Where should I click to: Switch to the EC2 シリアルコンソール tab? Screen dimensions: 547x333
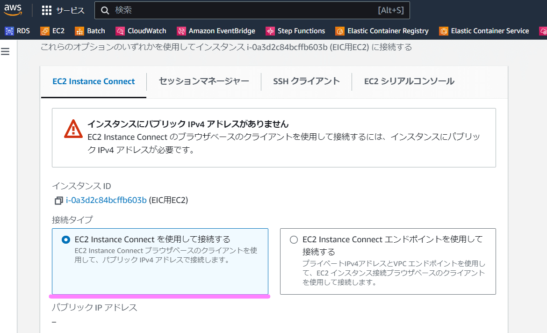409,81
